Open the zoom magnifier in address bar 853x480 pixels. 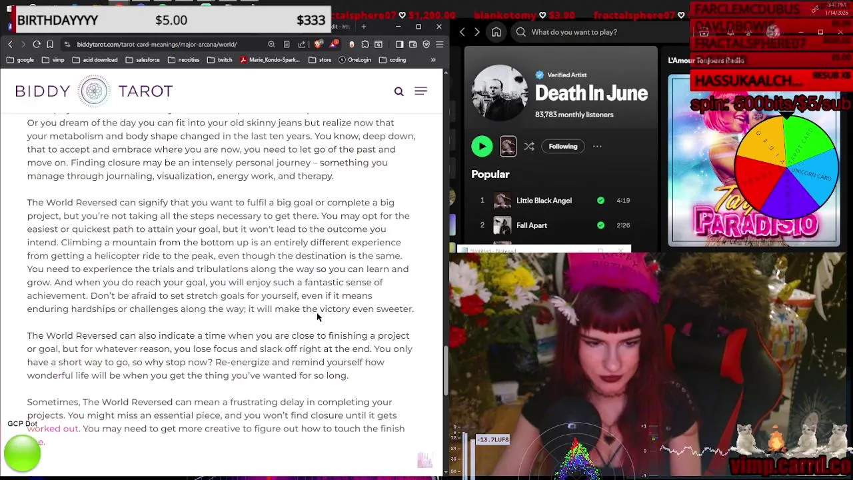coord(271,44)
